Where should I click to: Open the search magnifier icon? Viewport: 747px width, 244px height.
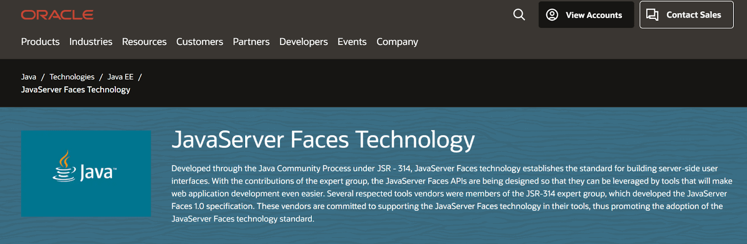519,14
